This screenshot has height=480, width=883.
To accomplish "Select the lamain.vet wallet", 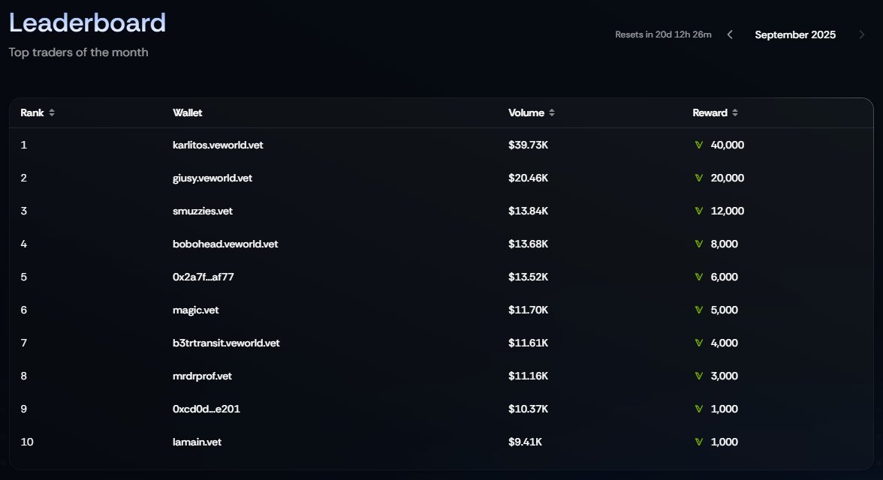I will click(x=197, y=442).
